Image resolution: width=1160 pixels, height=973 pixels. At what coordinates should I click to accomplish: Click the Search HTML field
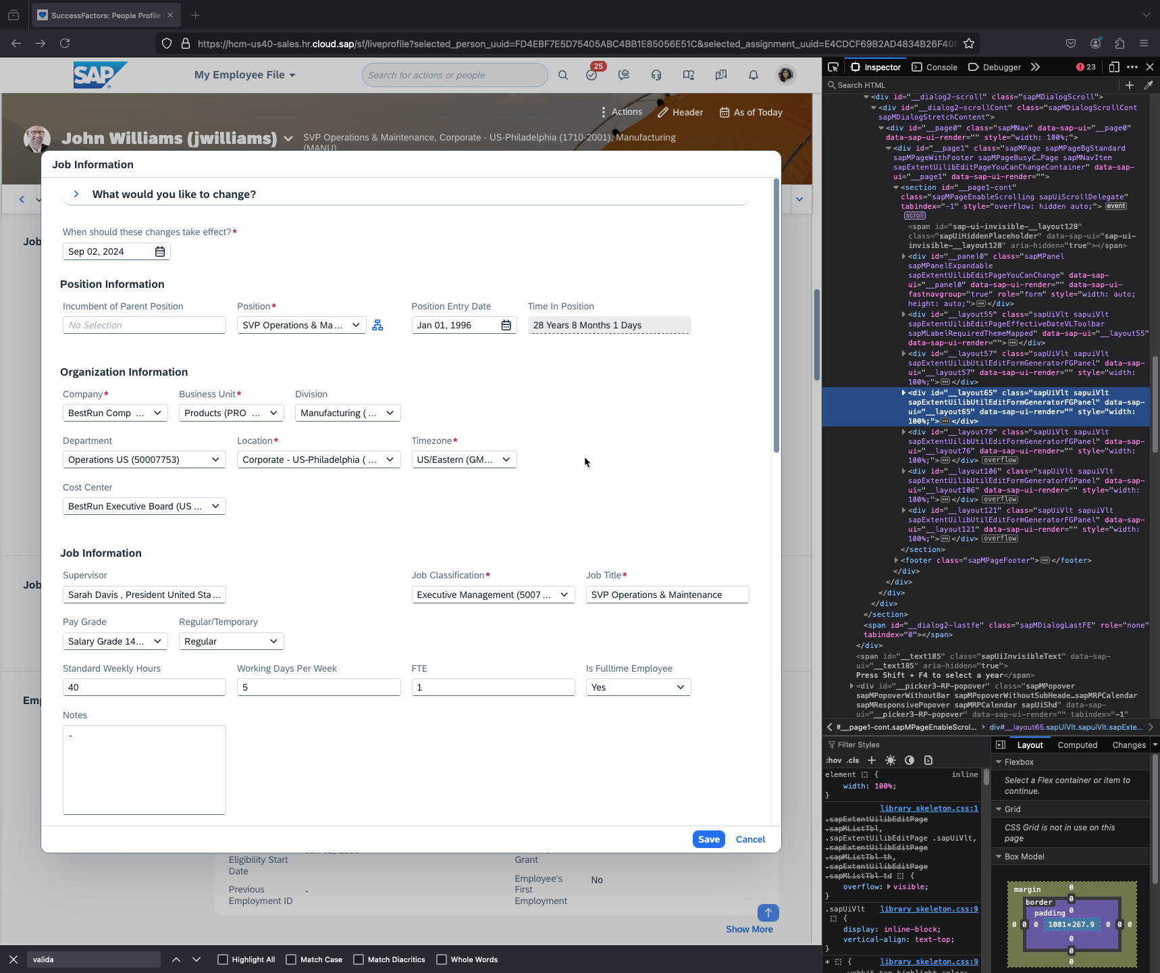[x=972, y=85]
